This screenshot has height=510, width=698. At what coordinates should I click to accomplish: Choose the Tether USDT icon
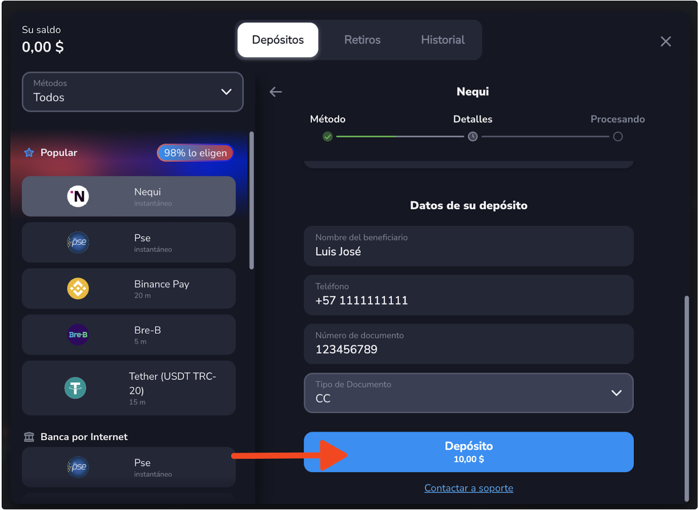[x=75, y=388]
